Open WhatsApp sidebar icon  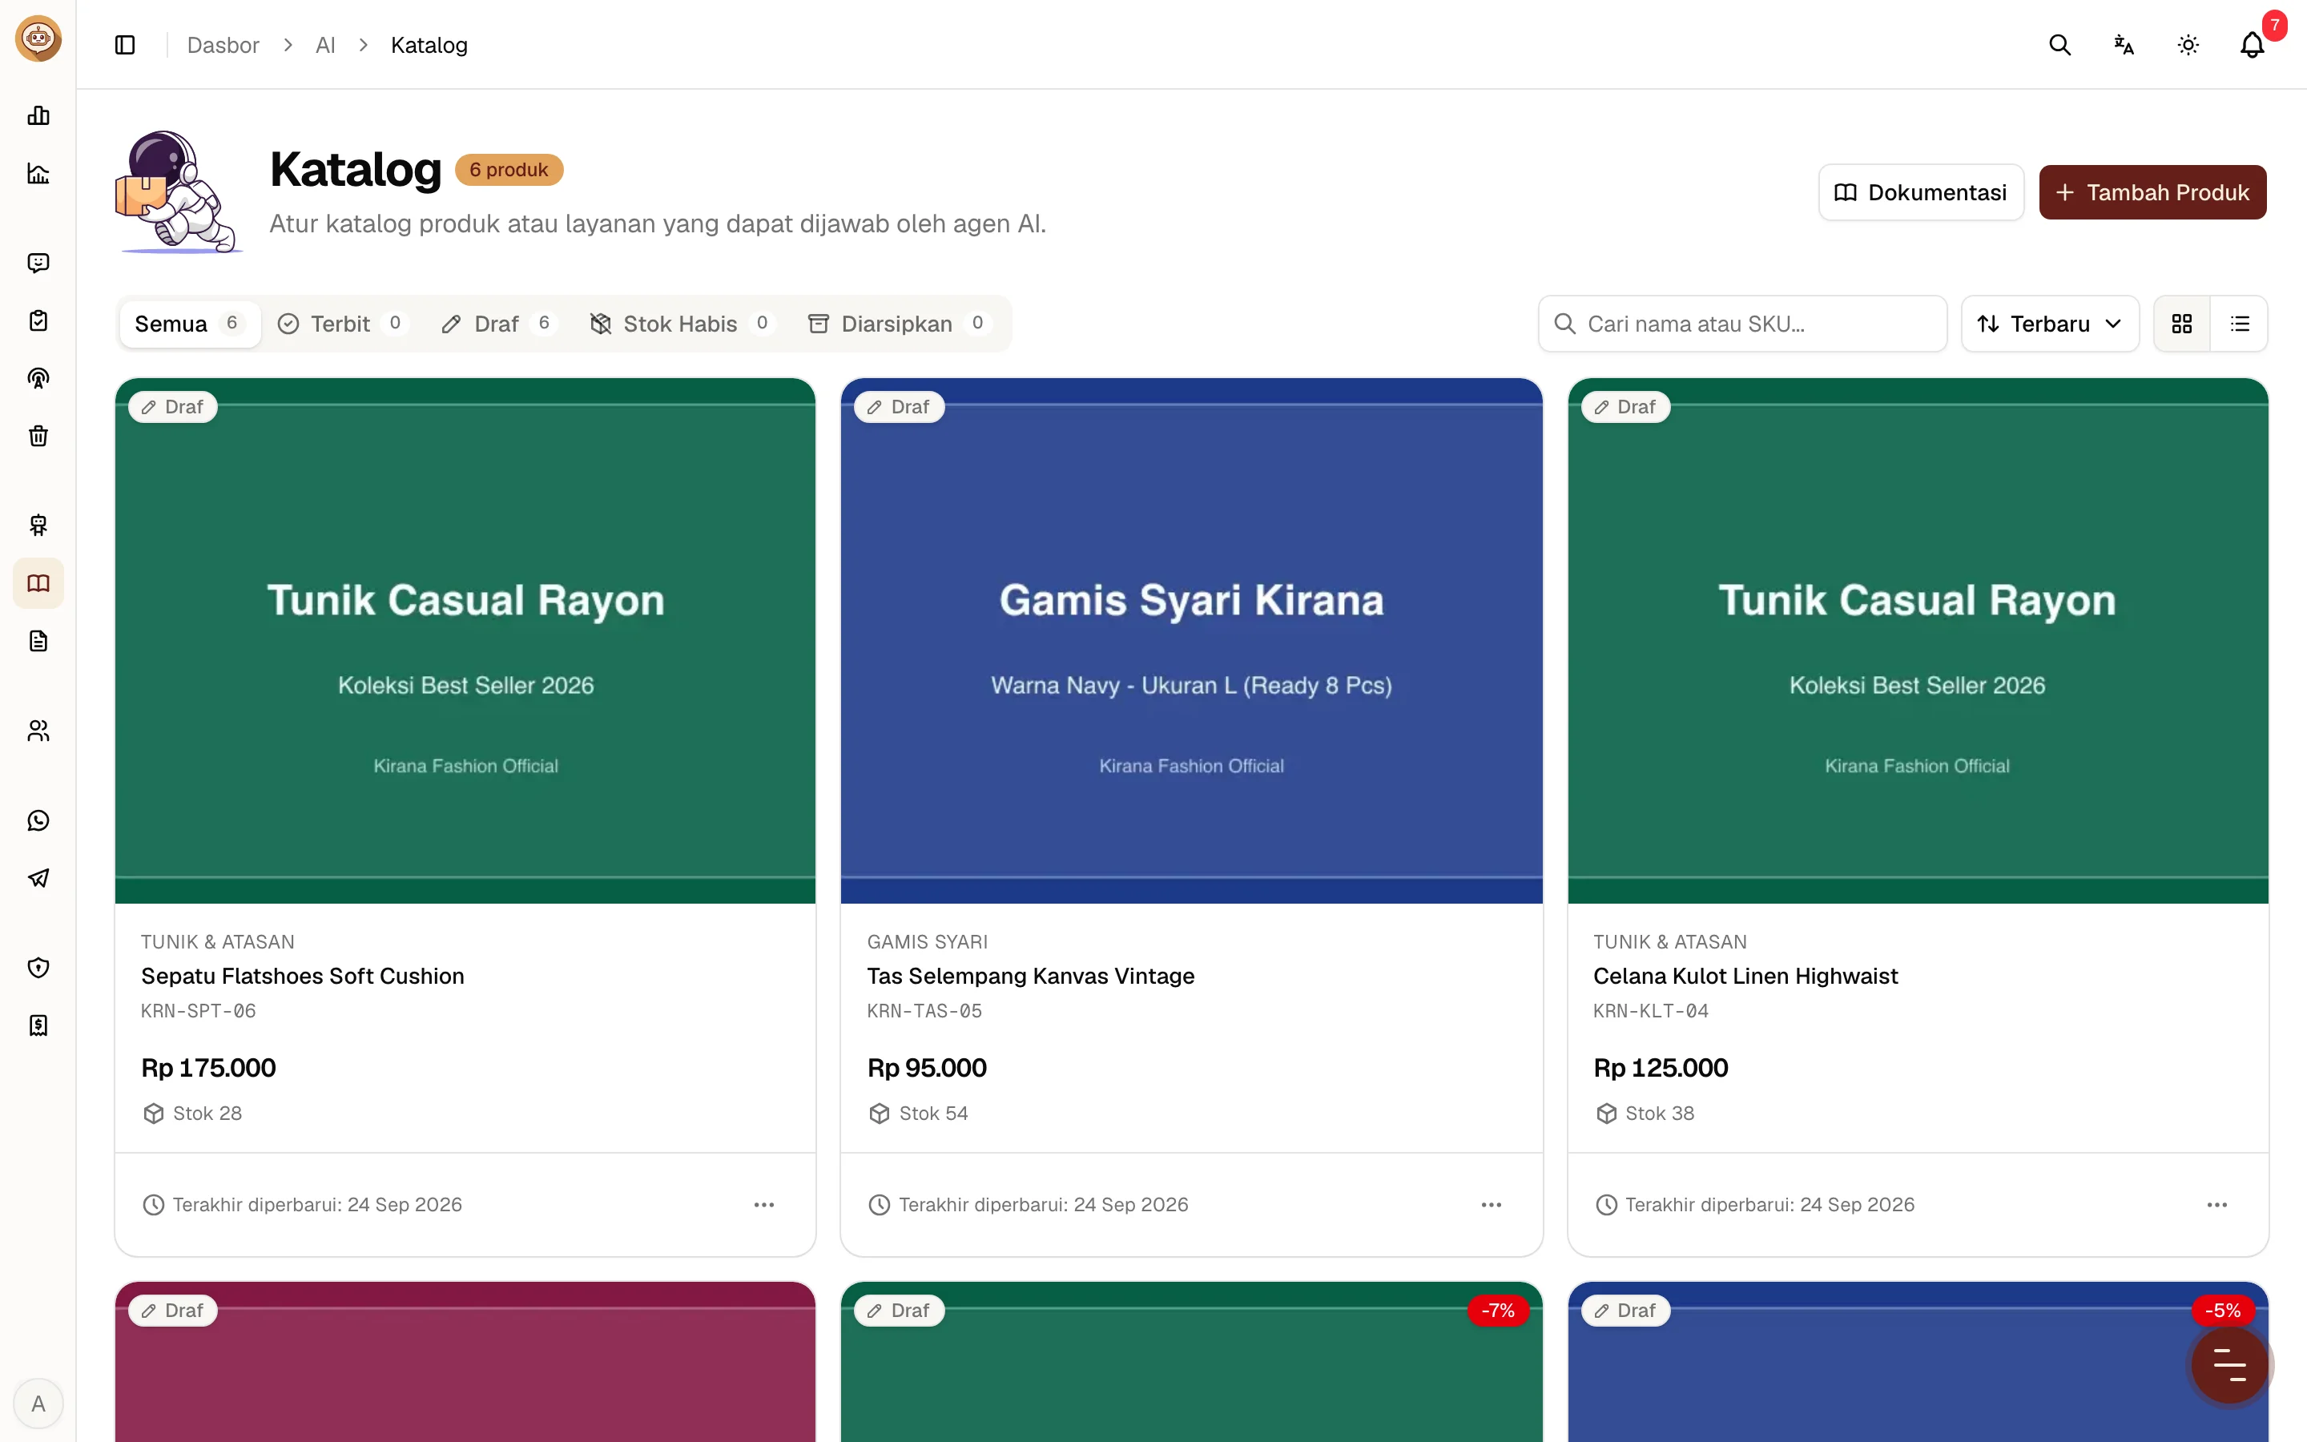click(x=38, y=820)
